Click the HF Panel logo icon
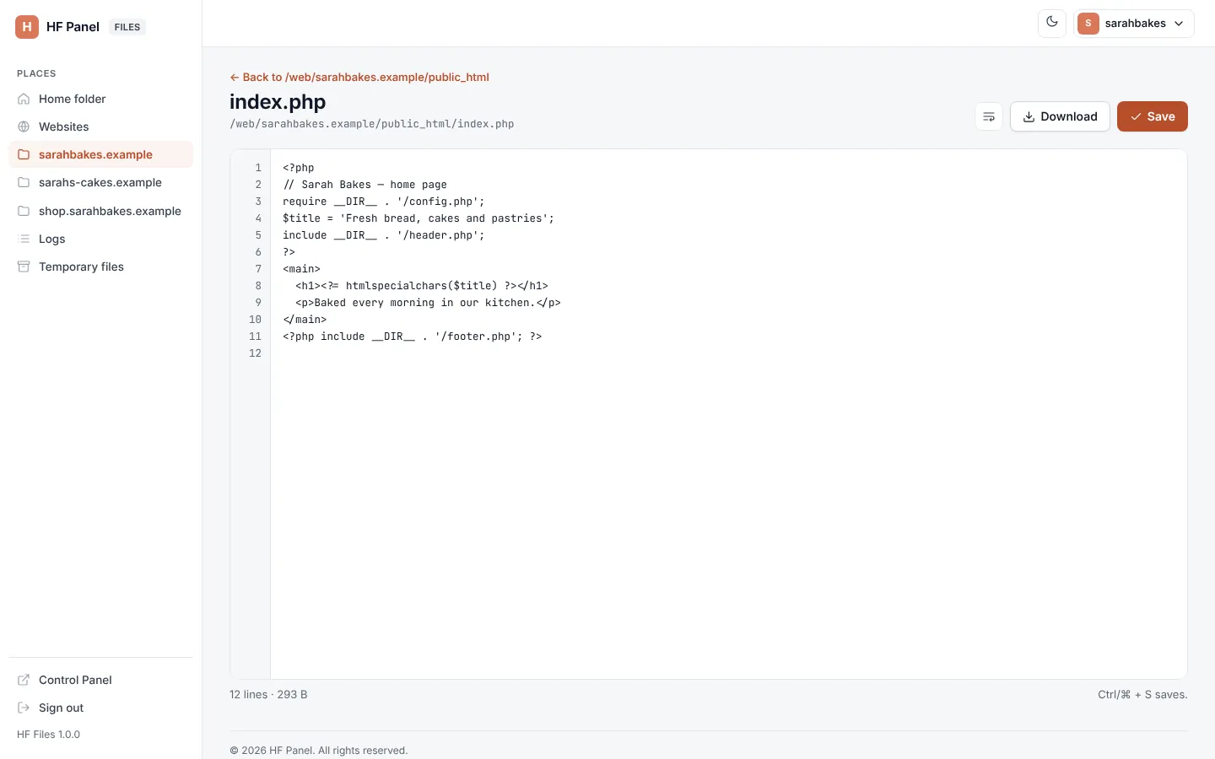The image size is (1215, 759). tap(27, 27)
